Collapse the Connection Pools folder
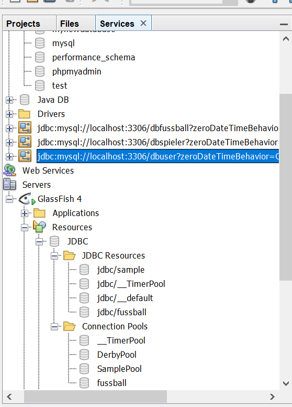The width and height of the screenshot is (292, 407). 54,327
